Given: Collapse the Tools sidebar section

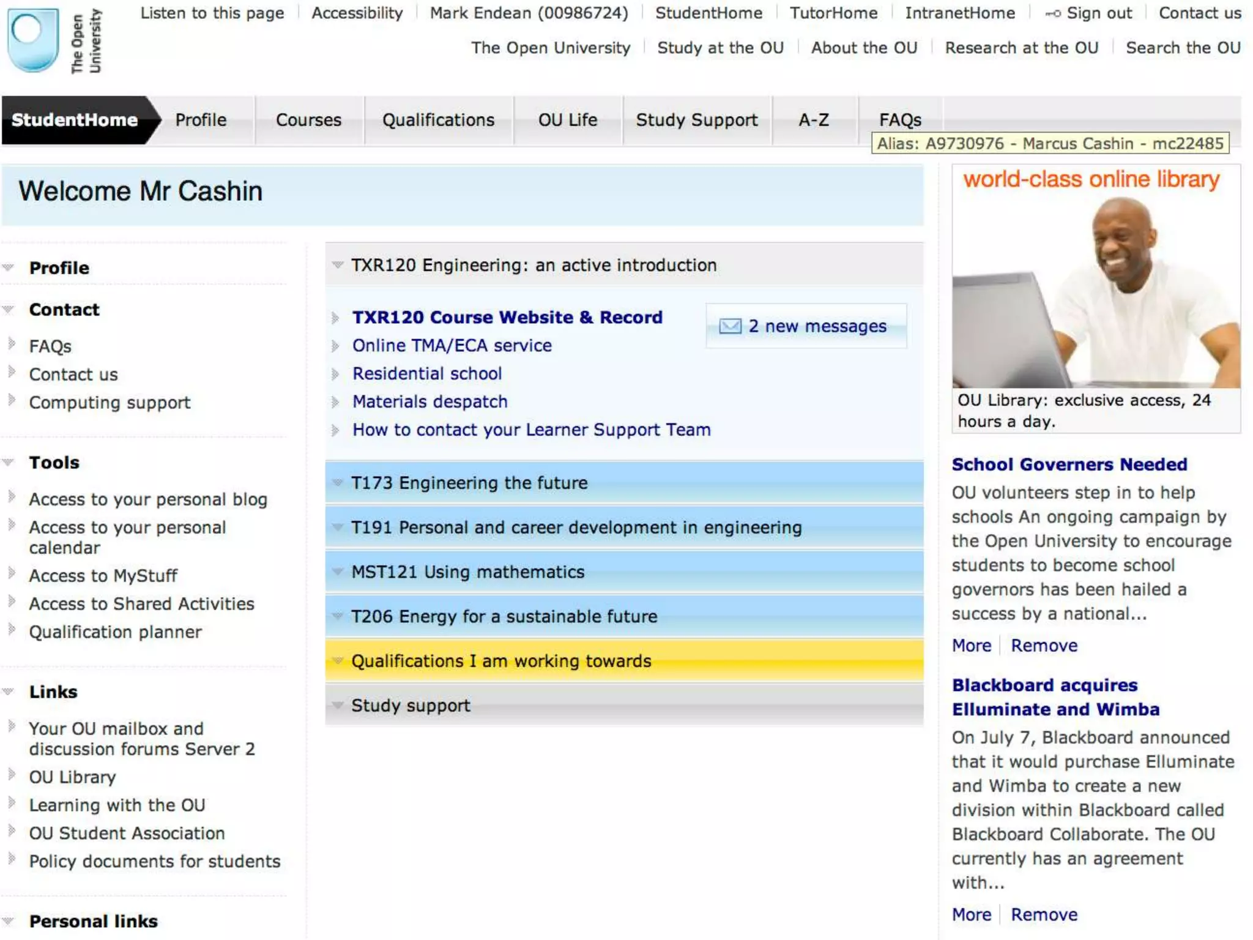Looking at the screenshot, I should (x=8, y=463).
